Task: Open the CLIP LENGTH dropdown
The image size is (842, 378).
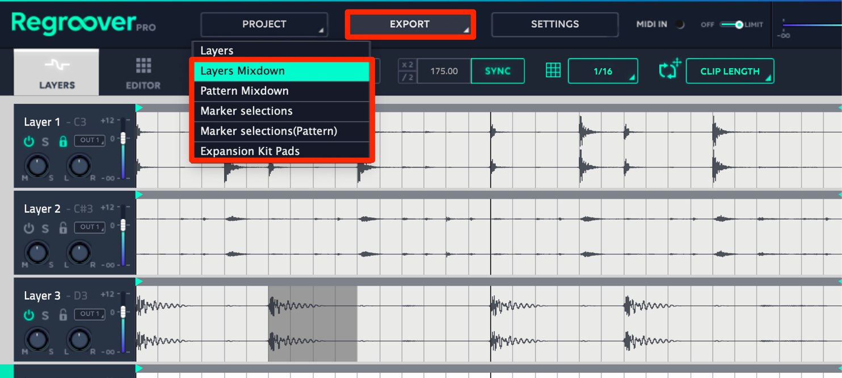Action: click(730, 71)
